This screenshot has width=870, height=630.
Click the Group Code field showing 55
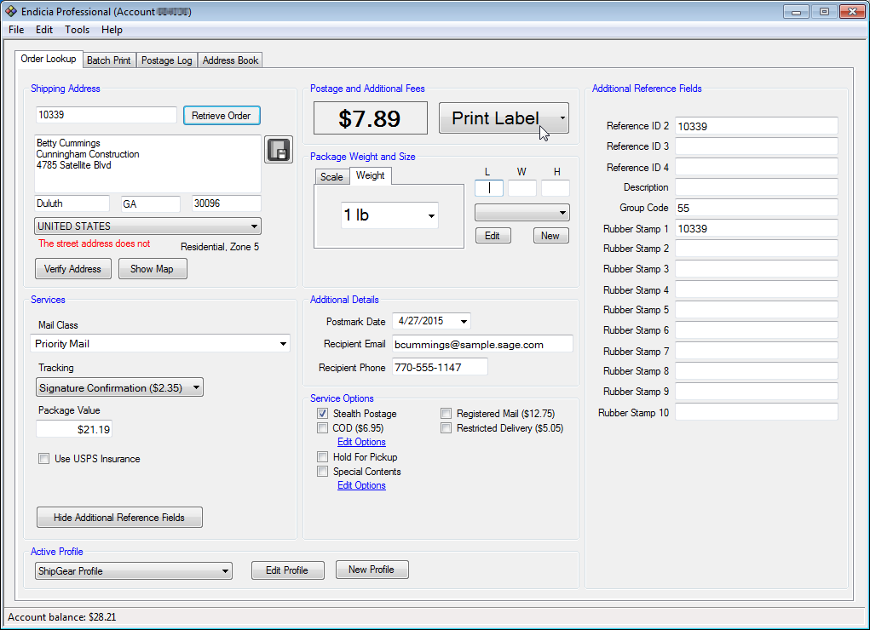(x=757, y=208)
